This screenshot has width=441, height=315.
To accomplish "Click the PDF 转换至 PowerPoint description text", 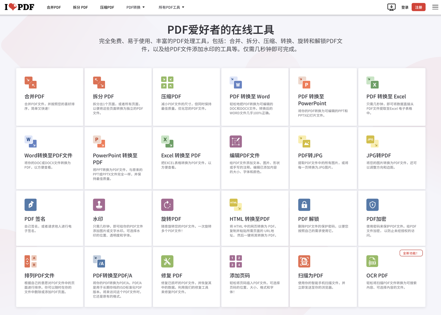I will coord(323,113).
